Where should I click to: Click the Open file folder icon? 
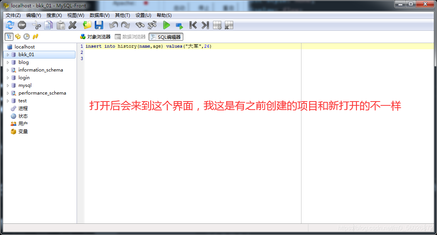(87, 25)
